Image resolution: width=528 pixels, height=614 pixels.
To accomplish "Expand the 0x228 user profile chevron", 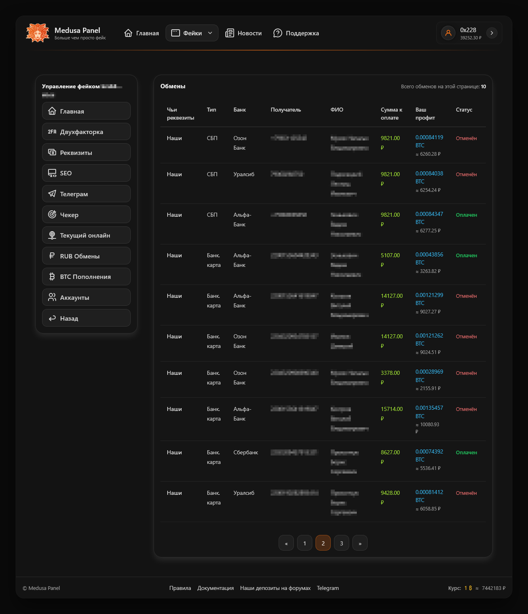I will point(492,33).
